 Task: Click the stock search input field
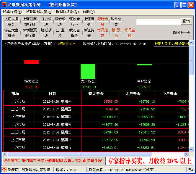click(x=158, y=22)
